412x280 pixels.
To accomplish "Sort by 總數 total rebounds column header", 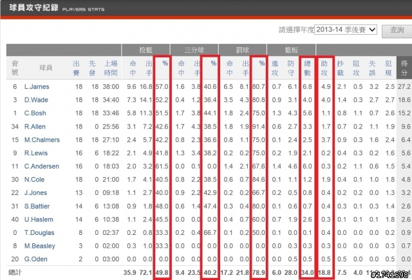I will (x=308, y=68).
